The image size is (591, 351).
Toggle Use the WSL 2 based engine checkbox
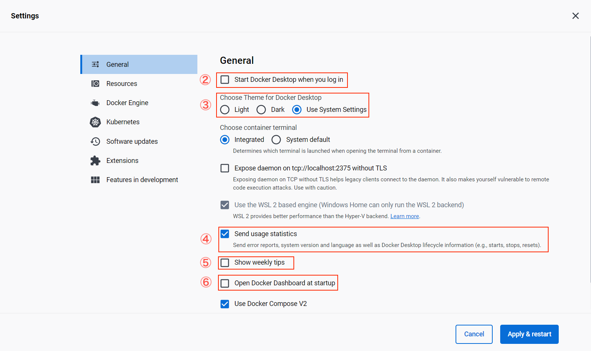point(225,205)
